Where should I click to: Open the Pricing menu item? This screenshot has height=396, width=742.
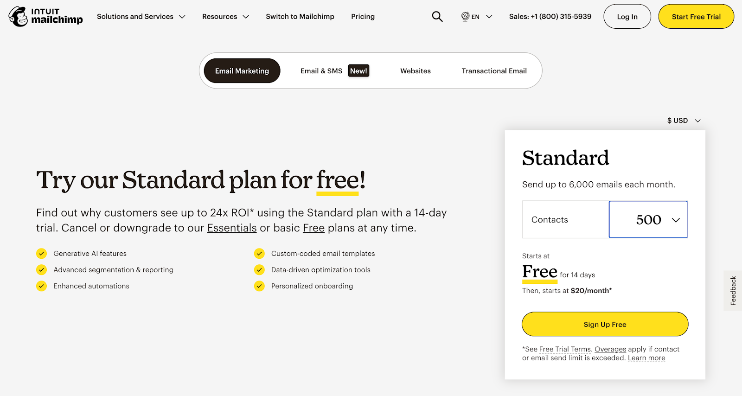point(363,16)
